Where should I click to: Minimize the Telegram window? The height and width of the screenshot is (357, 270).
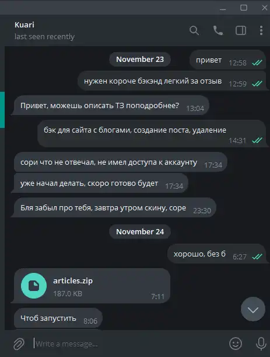point(223,9)
